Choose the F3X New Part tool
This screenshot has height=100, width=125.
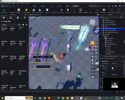(92, 57)
